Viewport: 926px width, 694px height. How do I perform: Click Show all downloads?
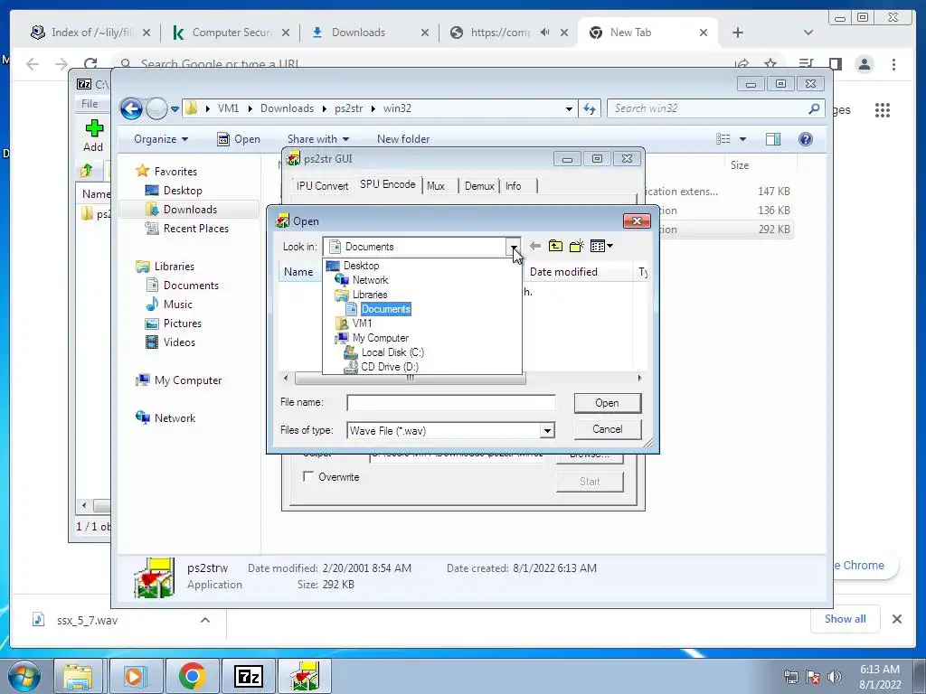click(x=846, y=619)
